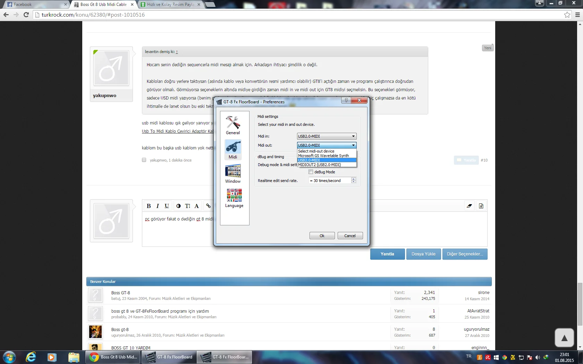The height and width of the screenshot is (364, 583).
Task: Switch to the Facebook browser tab
Action: [35, 5]
